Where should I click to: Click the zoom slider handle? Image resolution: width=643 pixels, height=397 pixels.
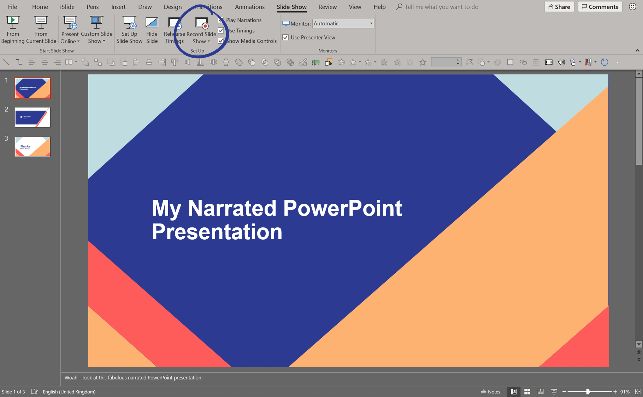tap(588, 392)
